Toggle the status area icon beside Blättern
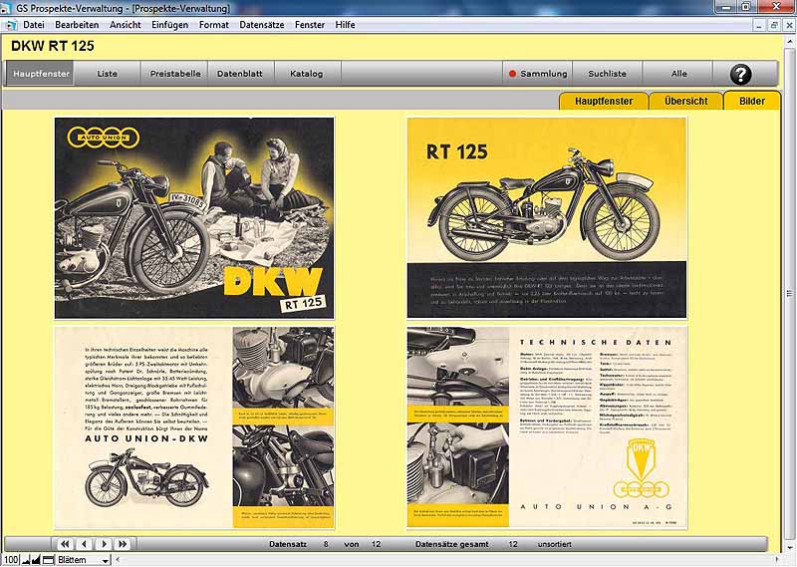 coord(48,560)
